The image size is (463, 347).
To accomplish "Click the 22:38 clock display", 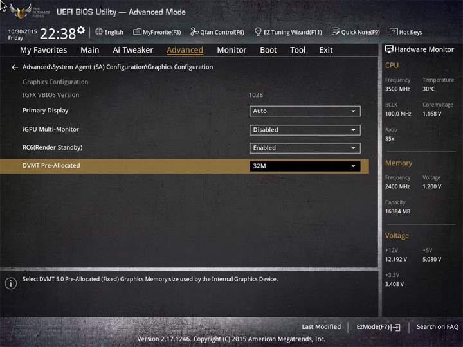I will [x=58, y=33].
